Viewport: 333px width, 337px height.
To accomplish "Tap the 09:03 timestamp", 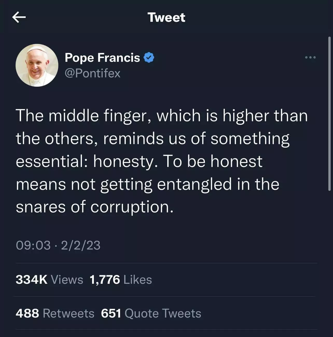I will (33, 245).
